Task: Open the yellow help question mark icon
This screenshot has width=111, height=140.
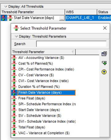Action: pos(104,72)
